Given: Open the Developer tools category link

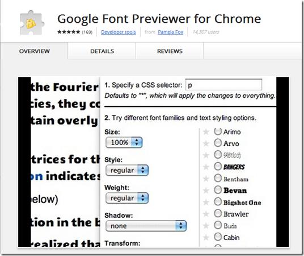Looking at the screenshot, I should click(119, 32).
